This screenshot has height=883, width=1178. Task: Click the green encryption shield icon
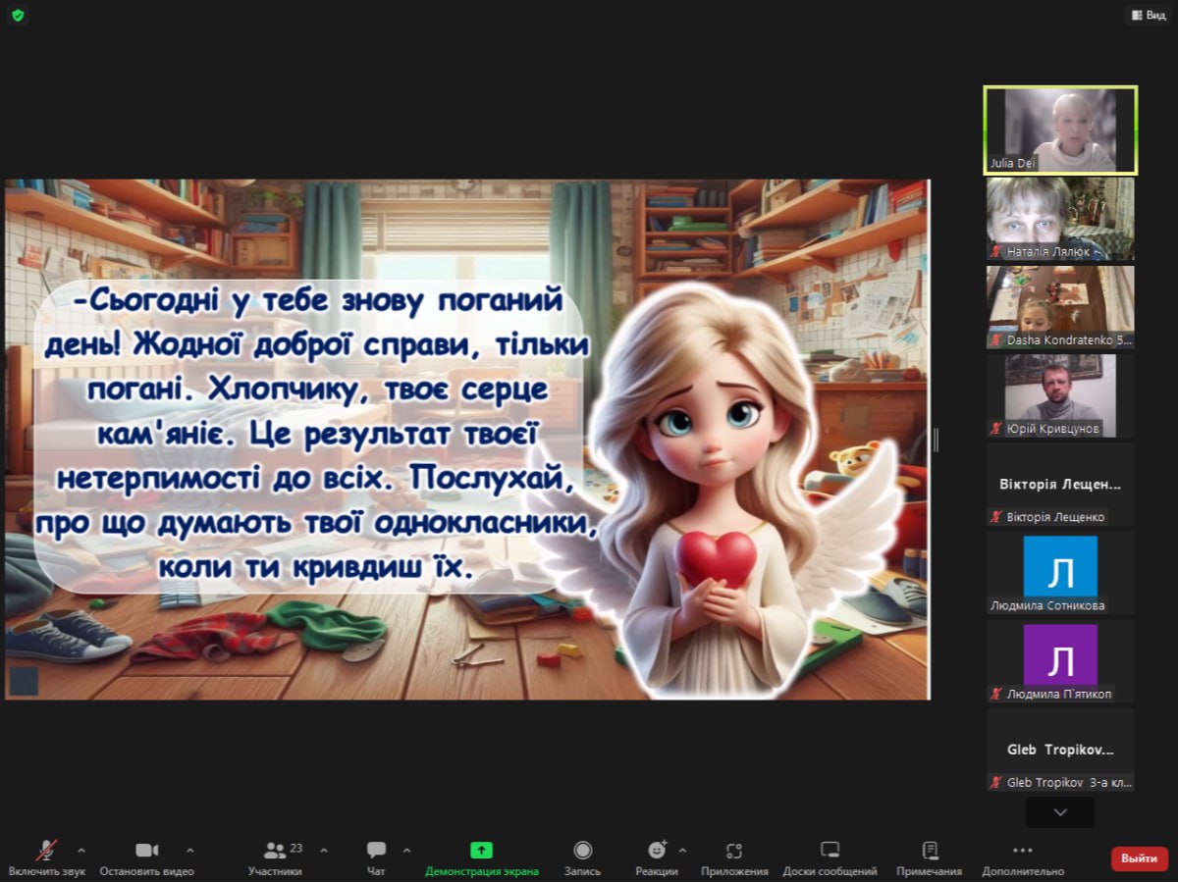[18, 15]
